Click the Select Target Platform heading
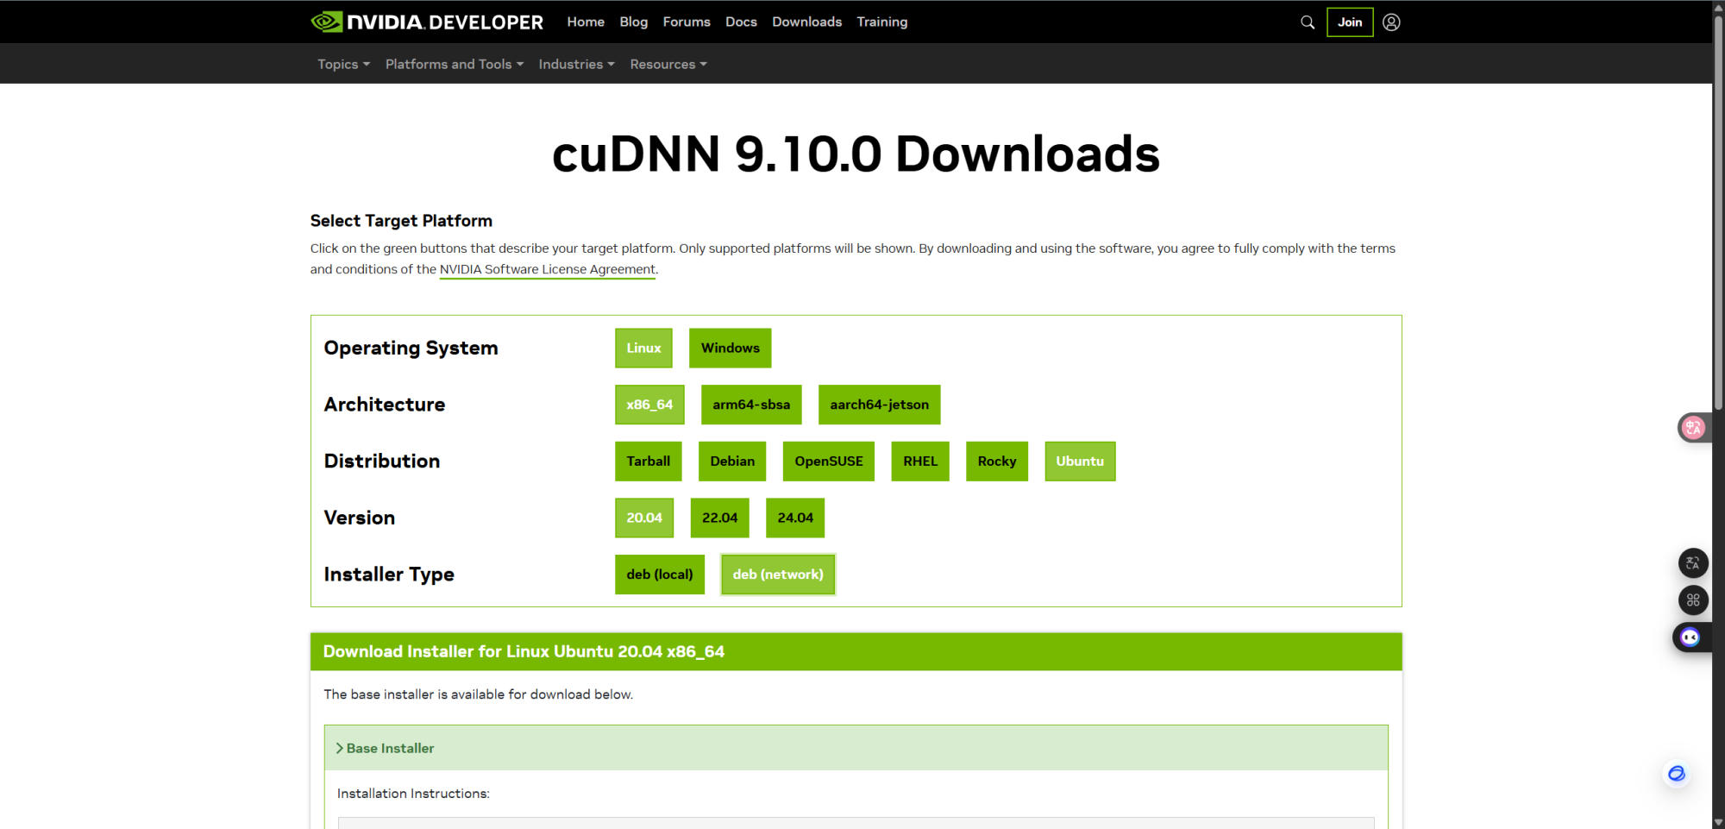The image size is (1725, 829). click(401, 221)
